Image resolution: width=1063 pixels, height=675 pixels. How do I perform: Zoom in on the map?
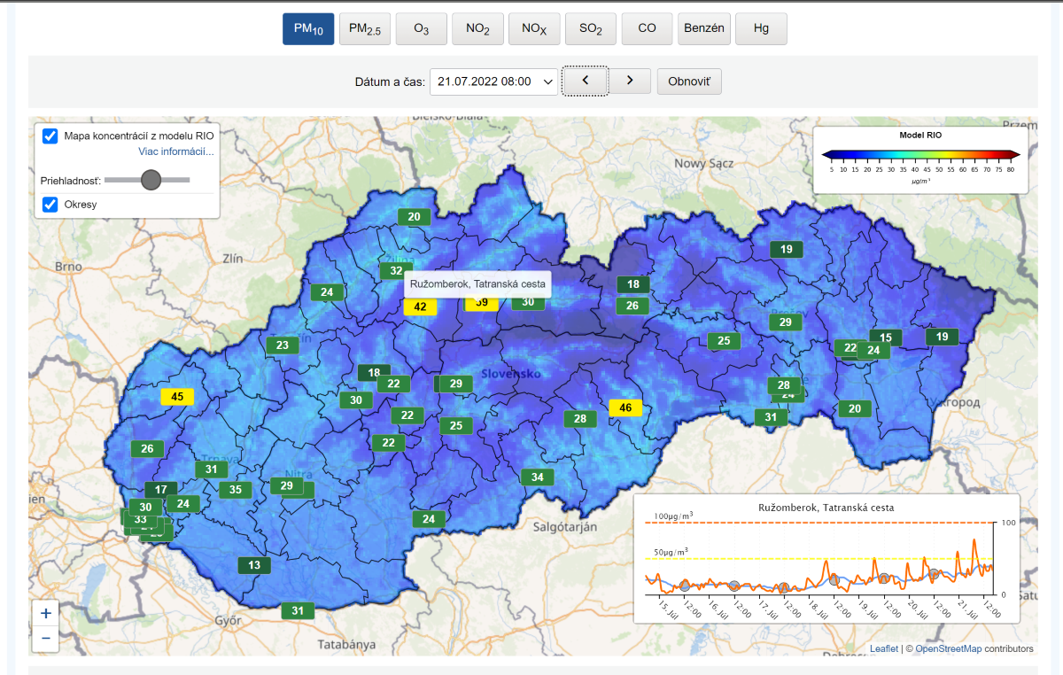click(45, 613)
